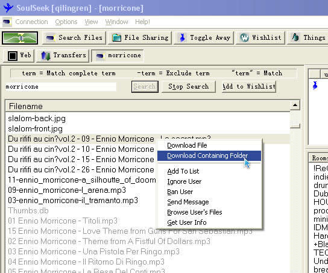Choose Download File from context menu
The width and height of the screenshot is (328, 273).
(x=209, y=145)
